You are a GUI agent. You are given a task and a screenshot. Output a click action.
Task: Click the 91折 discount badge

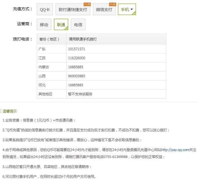click(87, 4)
